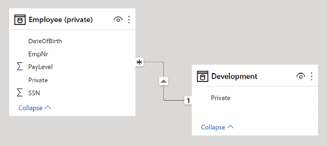Screen dimensions: 327x146
Task: Open more options menu for Employee (private)
Action: point(129,19)
